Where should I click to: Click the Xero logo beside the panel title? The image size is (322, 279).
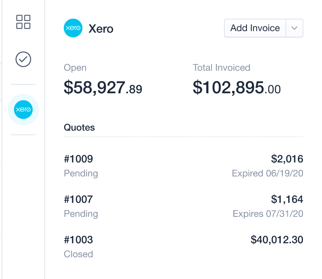point(73,28)
